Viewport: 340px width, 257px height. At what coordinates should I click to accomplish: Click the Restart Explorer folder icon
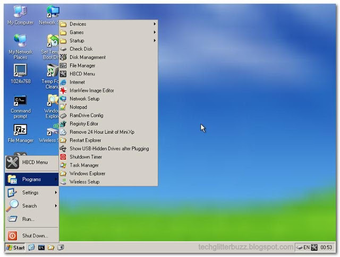[63, 140]
